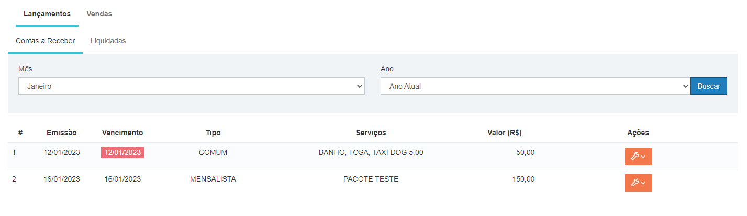The height and width of the screenshot is (216, 747).
Task: Select the BANHO, TOSA, TAXI DOG cell
Action: [x=371, y=152]
